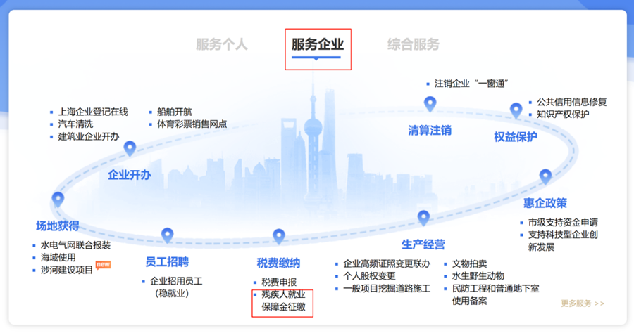Open 更多服务 to see more services
The width and height of the screenshot is (634, 333).
pos(582,303)
